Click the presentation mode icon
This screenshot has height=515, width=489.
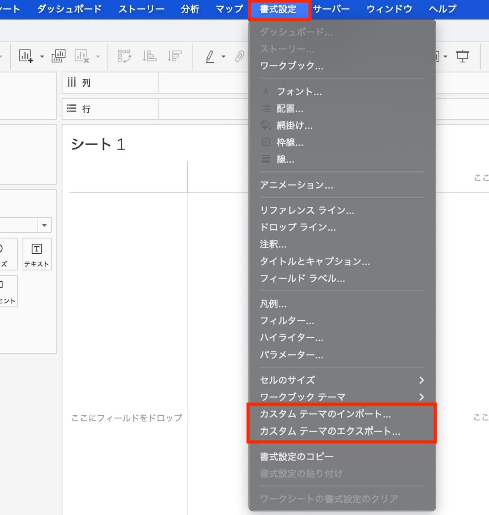pyautogui.click(x=462, y=56)
